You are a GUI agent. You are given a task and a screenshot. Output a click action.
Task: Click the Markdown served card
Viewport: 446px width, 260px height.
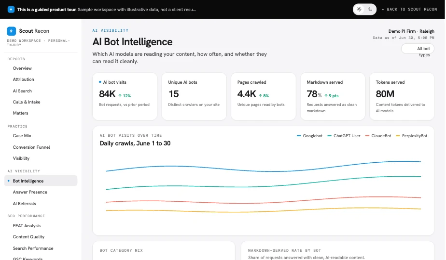tap(333, 96)
